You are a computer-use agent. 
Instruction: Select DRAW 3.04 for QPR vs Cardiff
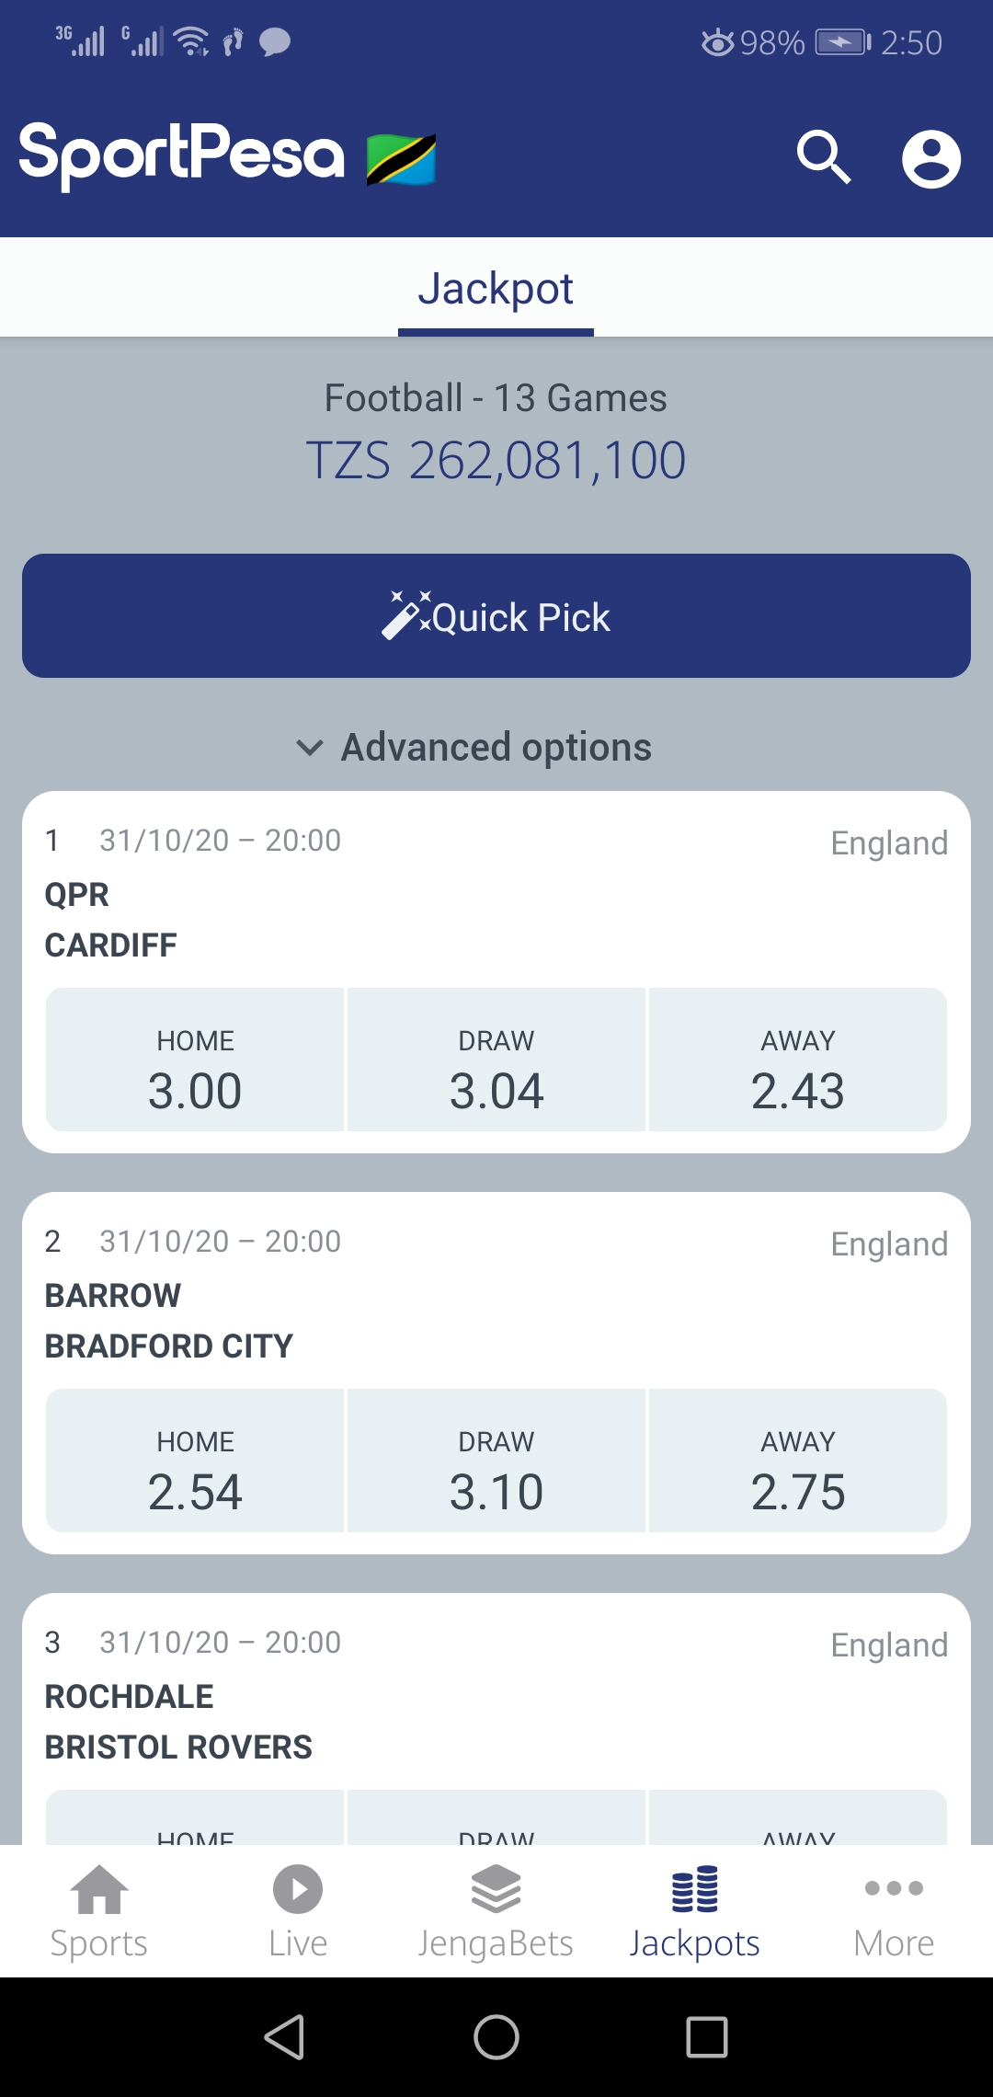pos(496,1060)
